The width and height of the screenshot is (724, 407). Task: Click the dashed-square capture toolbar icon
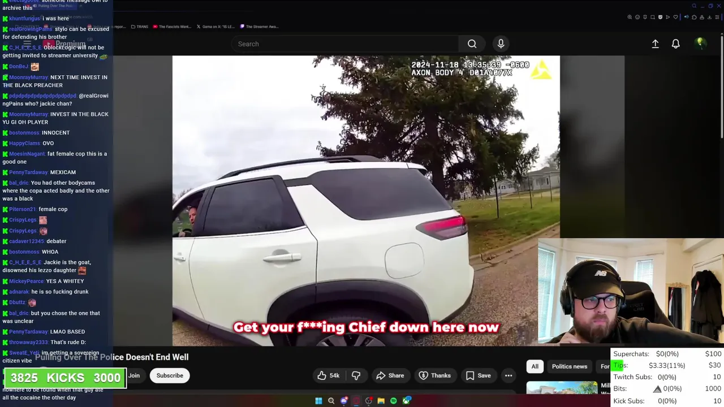[x=653, y=17]
